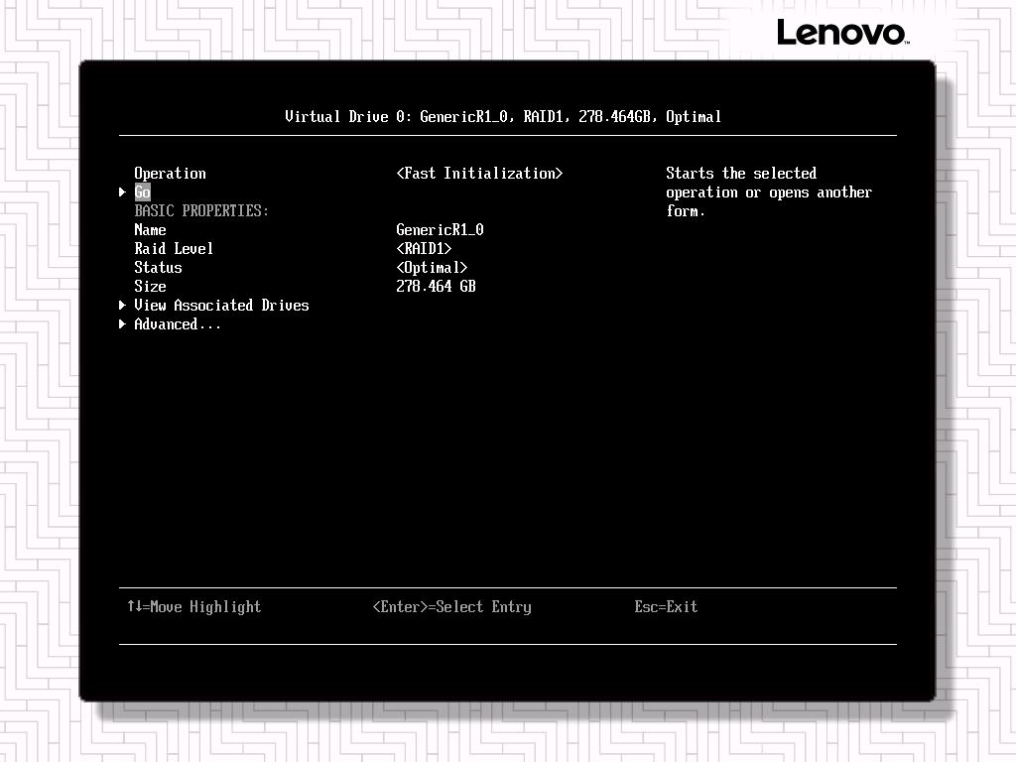Select the GenericR1_0 name field

pyautogui.click(x=440, y=230)
